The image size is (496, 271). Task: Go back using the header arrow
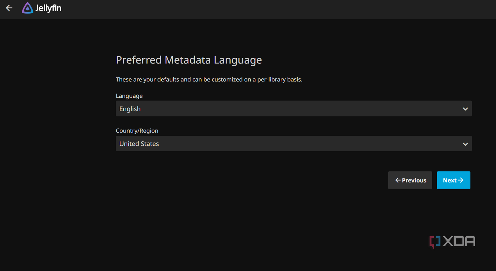pos(9,8)
